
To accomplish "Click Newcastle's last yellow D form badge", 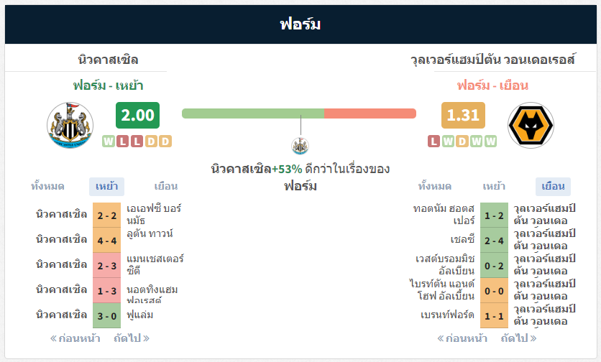I will point(165,141).
